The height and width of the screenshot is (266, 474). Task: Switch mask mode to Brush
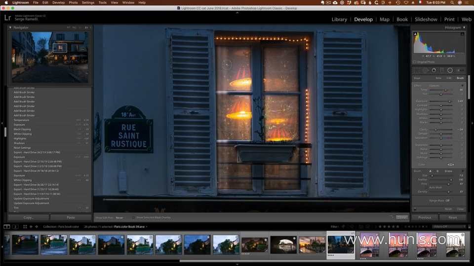click(x=460, y=78)
